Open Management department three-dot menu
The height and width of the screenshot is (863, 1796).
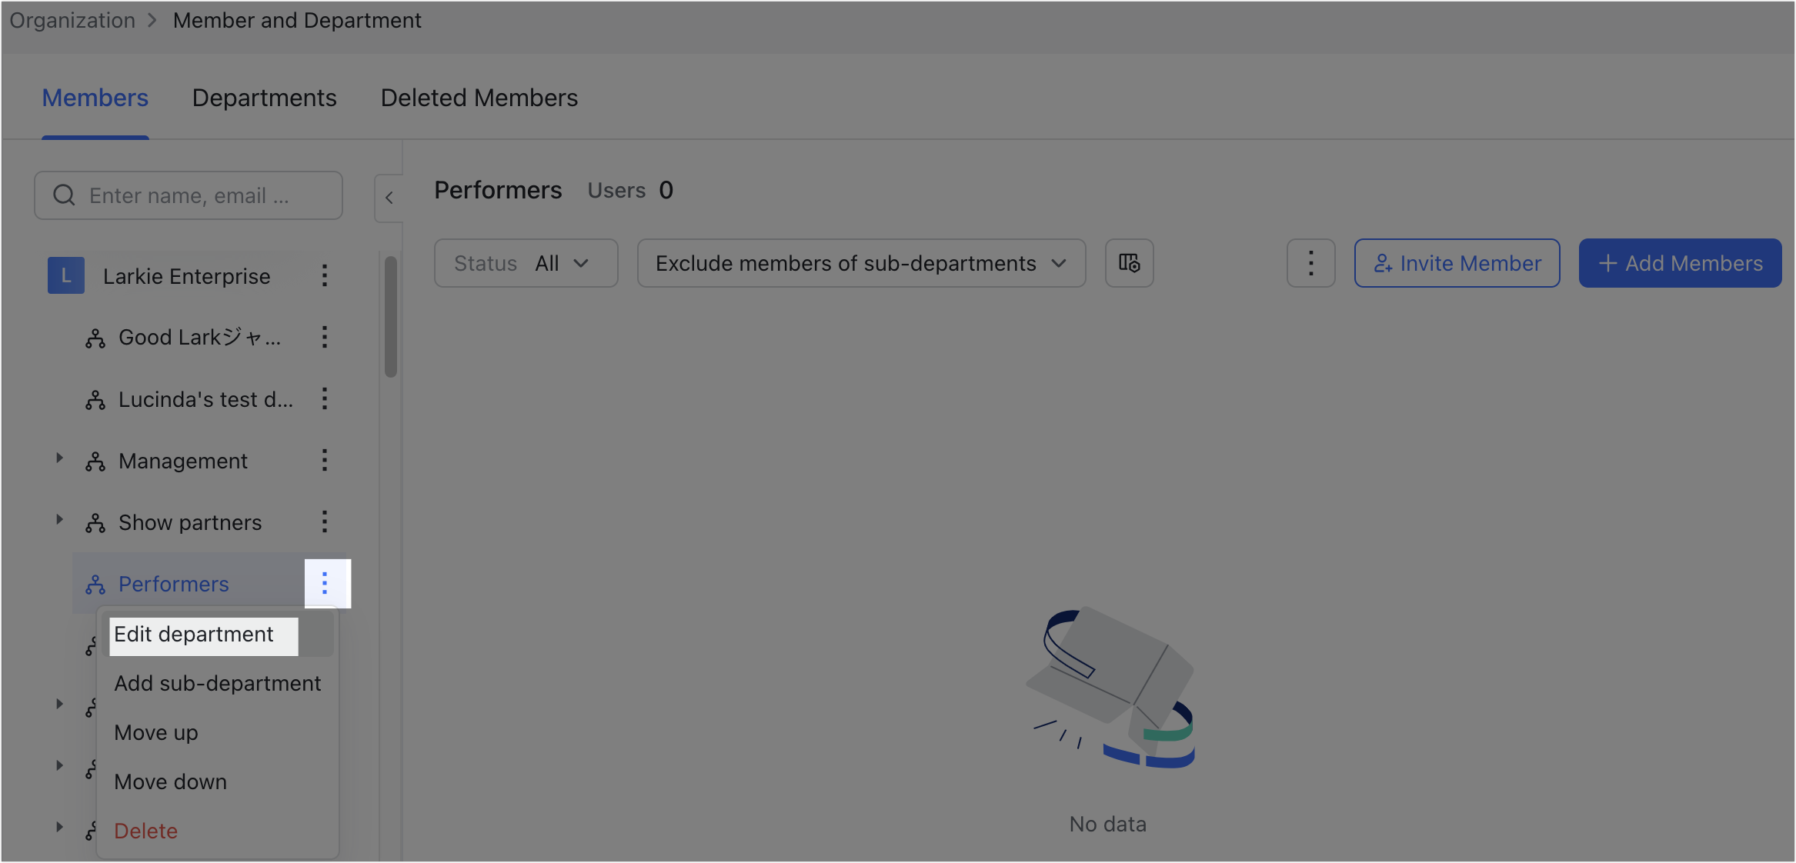pyautogui.click(x=325, y=460)
